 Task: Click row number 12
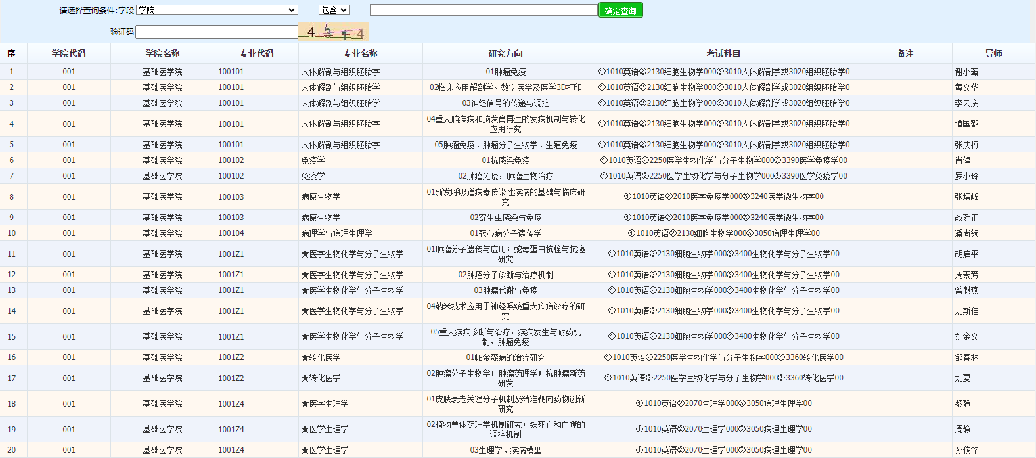click(x=11, y=275)
